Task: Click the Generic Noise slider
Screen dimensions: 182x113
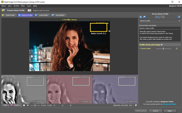Action: click(163, 48)
